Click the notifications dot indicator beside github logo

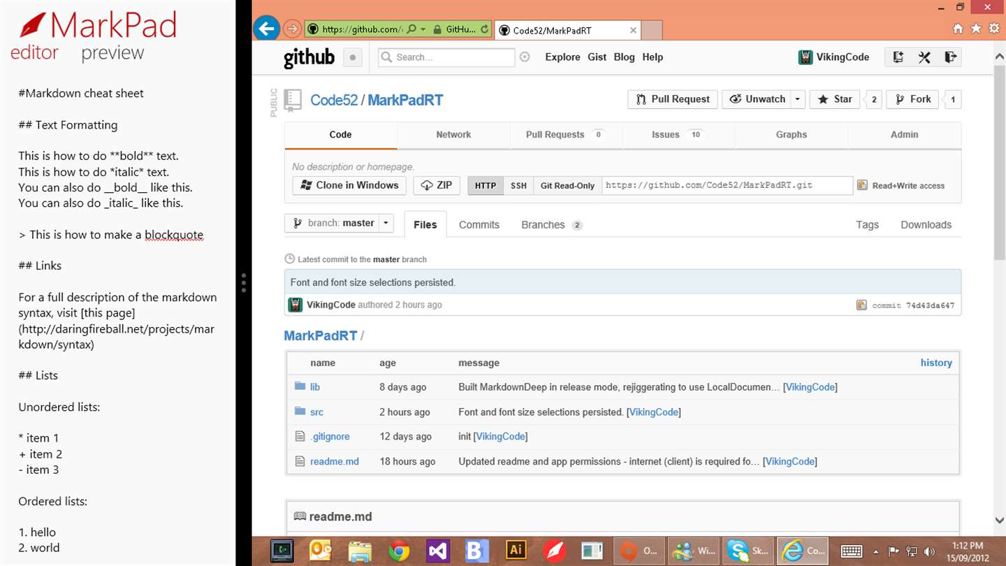point(353,57)
